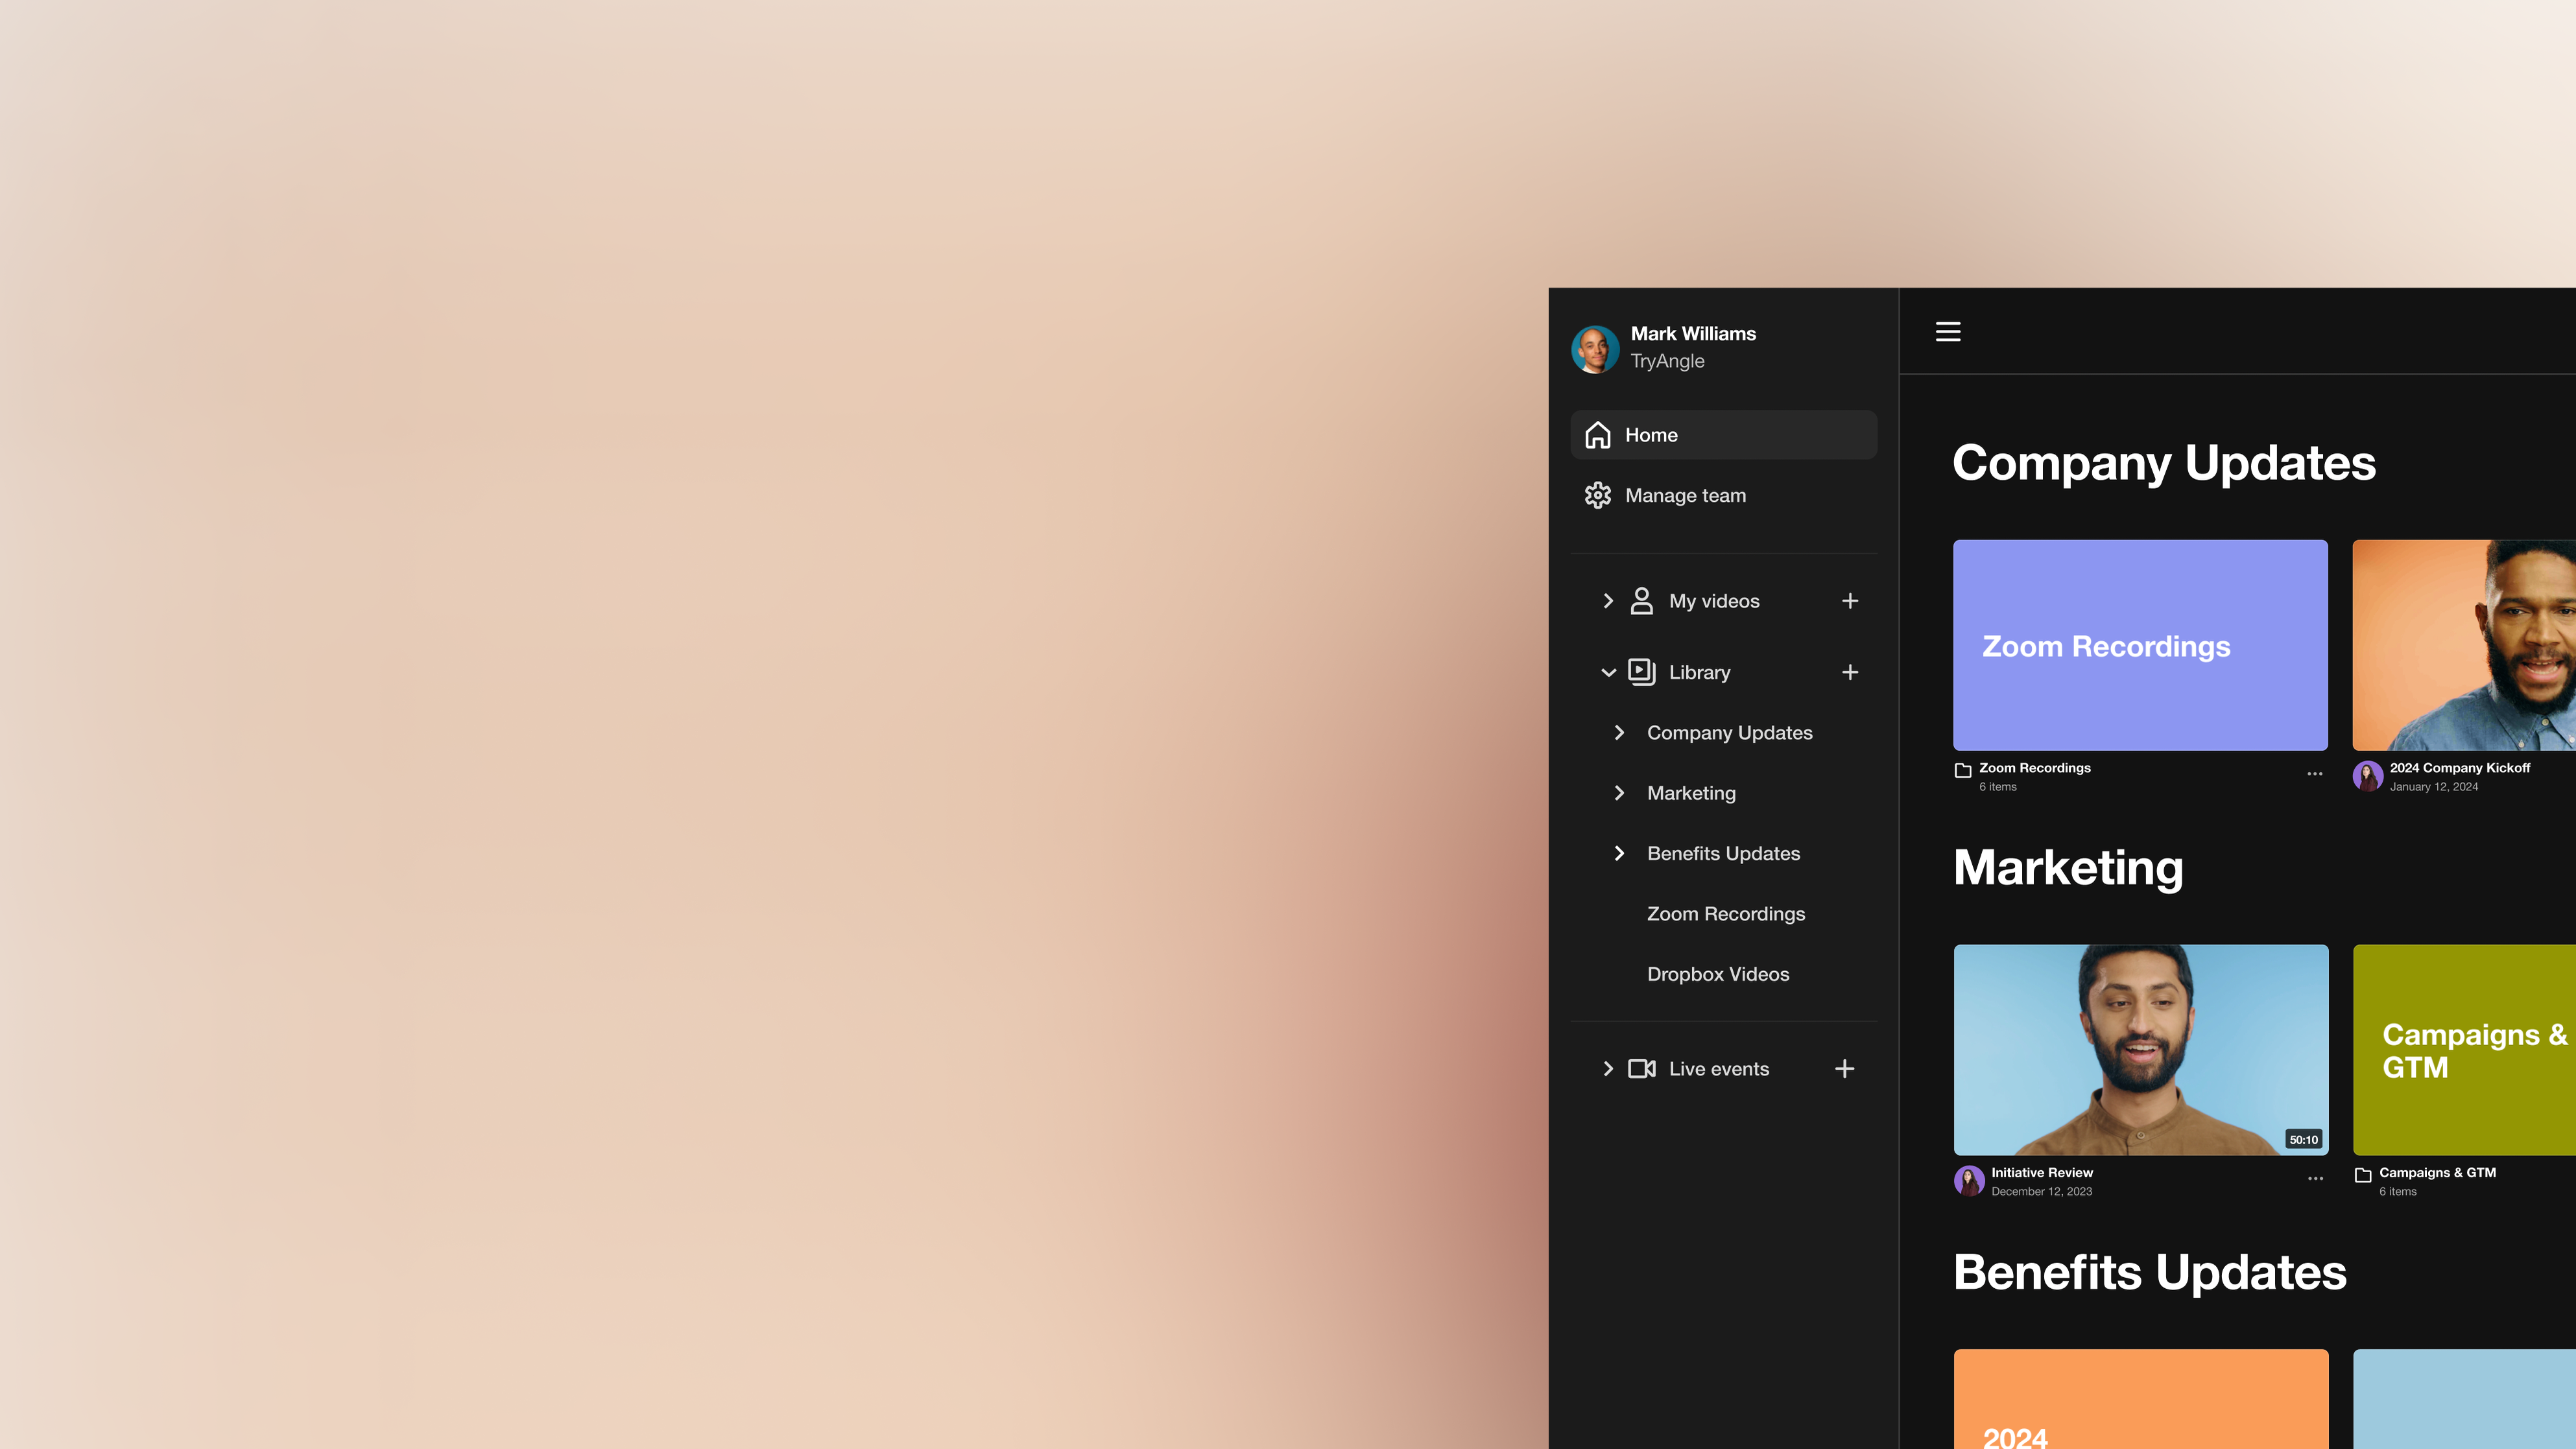Open Zoom Recordings in sidebar library
The height and width of the screenshot is (1449, 2576).
click(x=1725, y=914)
